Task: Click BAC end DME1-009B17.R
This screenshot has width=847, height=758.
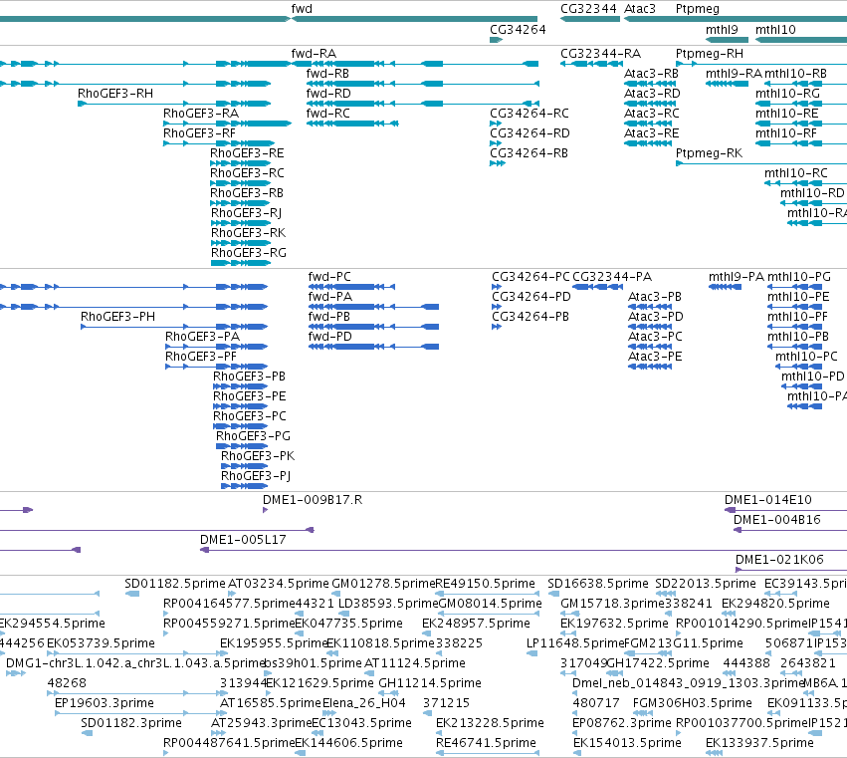Action: 265,510
